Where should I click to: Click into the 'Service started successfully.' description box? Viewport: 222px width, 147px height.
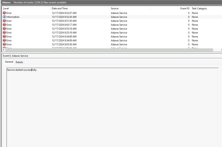click(112, 107)
